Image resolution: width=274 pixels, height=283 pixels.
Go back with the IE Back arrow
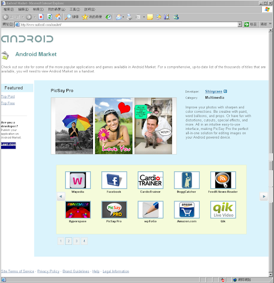(x=6, y=17)
